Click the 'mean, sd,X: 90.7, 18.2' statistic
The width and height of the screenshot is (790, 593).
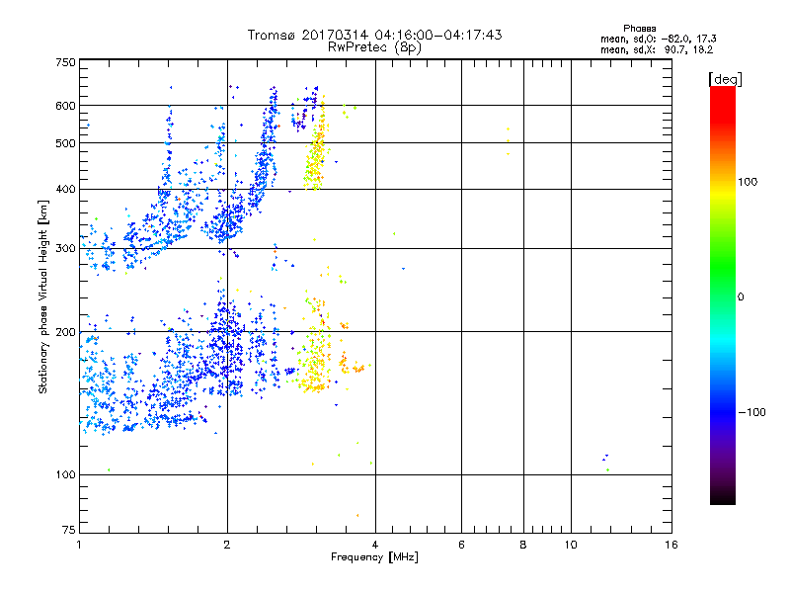[x=657, y=49]
